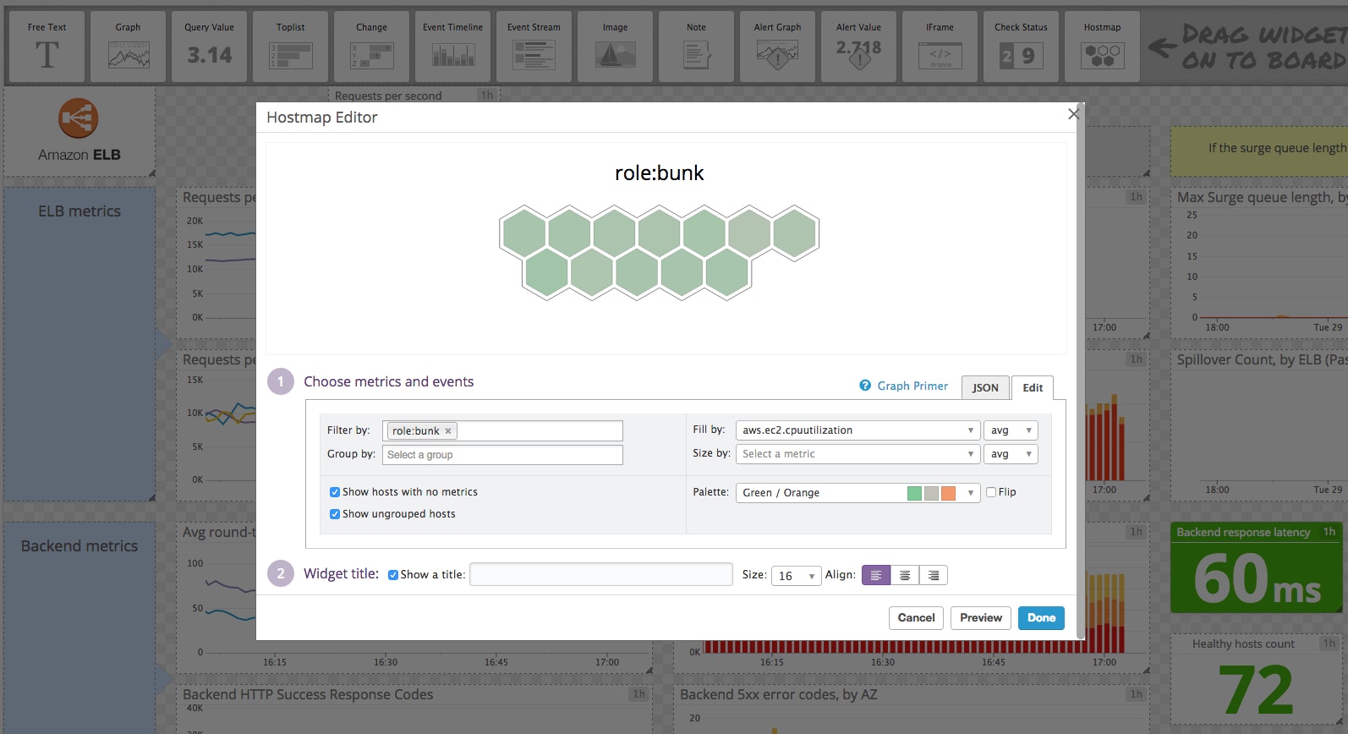Open the Graph Primer link

coord(912,386)
